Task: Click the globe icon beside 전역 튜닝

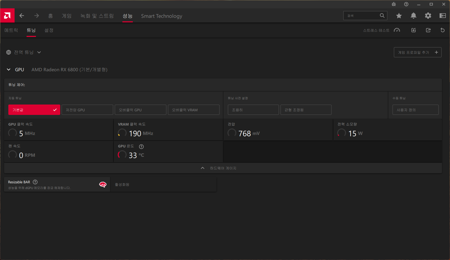Action: (x=9, y=52)
